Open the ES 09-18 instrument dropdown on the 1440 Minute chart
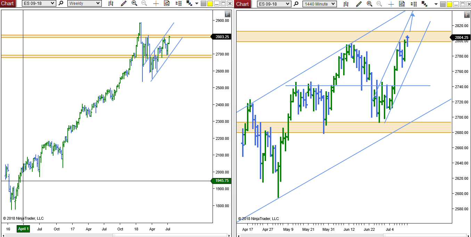Image resolution: width=471 pixels, height=237 pixels. tap(274, 4)
